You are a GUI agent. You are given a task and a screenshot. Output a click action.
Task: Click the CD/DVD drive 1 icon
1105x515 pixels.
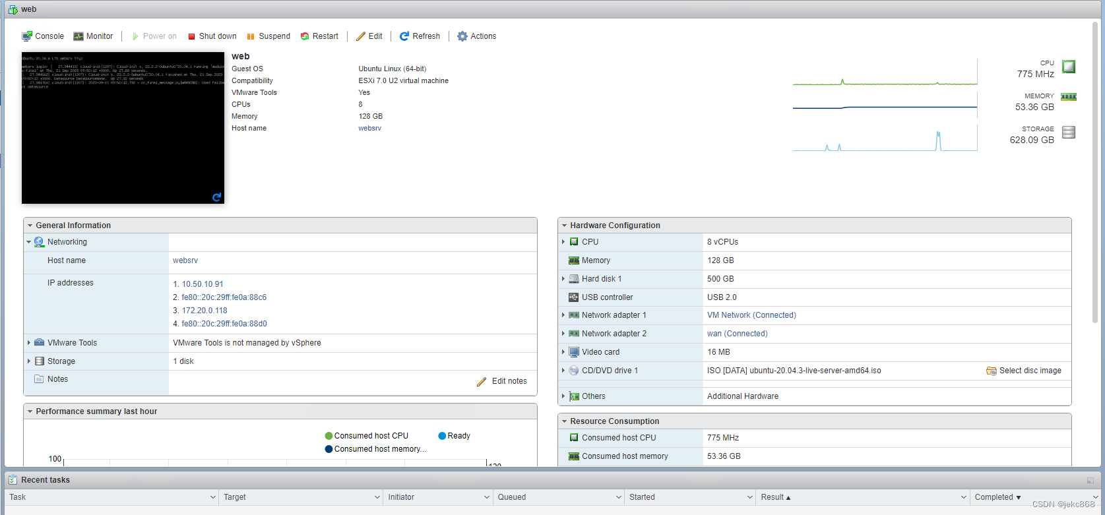[x=574, y=371]
